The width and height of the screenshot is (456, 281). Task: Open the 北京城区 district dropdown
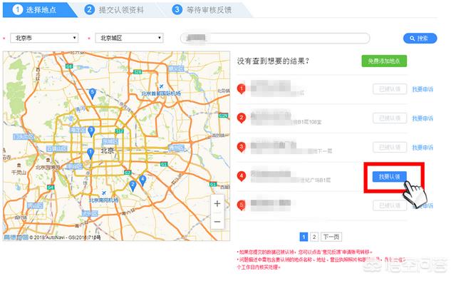coord(129,38)
